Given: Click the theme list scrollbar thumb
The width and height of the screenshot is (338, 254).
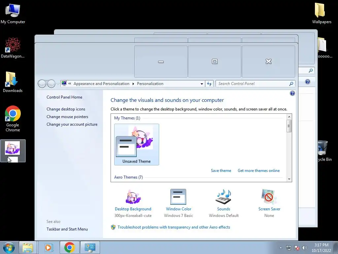Looking at the screenshot, I should coord(289,126).
